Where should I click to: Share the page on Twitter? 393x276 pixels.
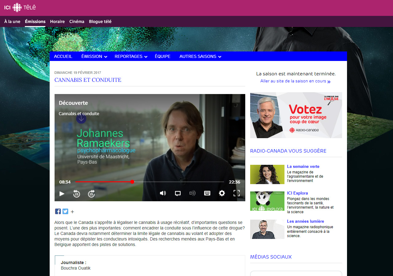65,211
